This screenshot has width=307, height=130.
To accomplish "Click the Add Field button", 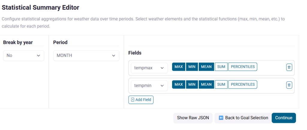I will click(141, 100).
